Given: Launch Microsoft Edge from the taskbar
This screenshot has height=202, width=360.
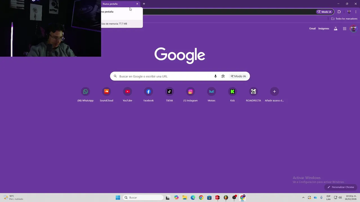Looking at the screenshot, I should pos(193,198).
